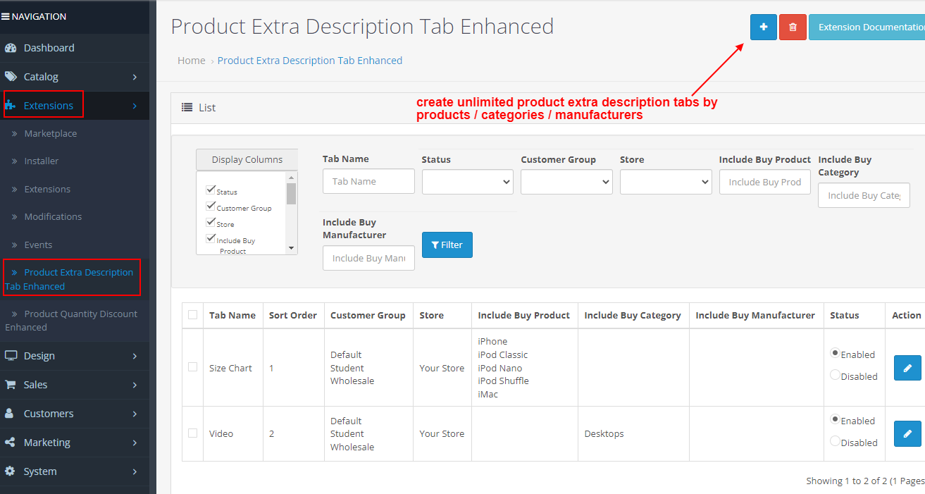Check the select-all checkbox in the table header

click(192, 315)
